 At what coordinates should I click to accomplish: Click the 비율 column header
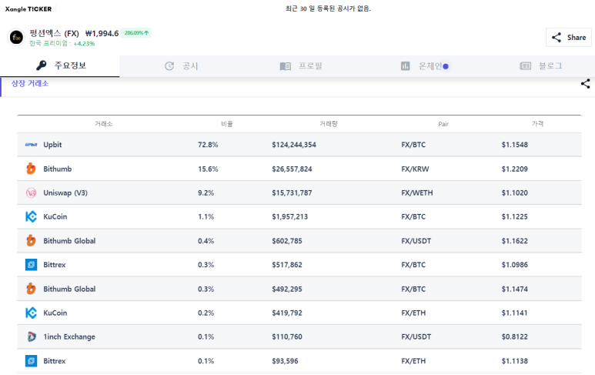click(227, 124)
